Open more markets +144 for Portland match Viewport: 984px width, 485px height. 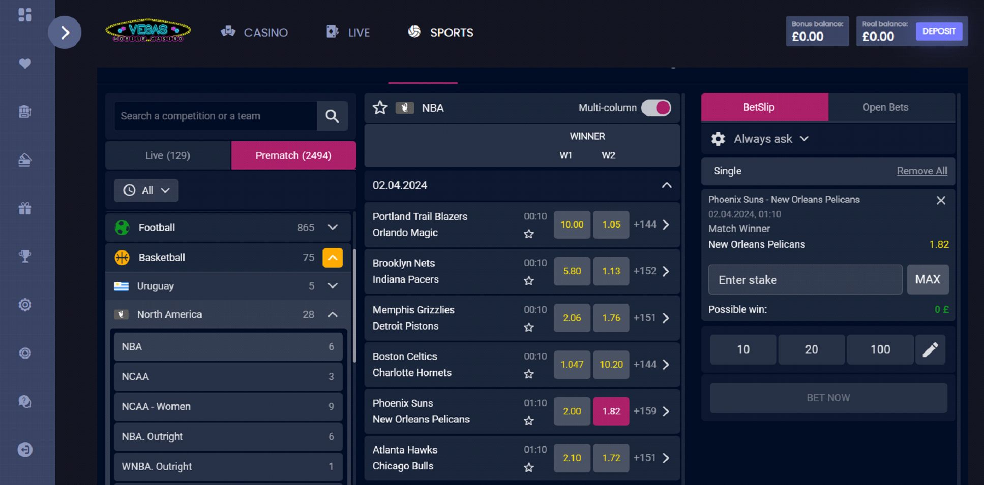pos(651,224)
